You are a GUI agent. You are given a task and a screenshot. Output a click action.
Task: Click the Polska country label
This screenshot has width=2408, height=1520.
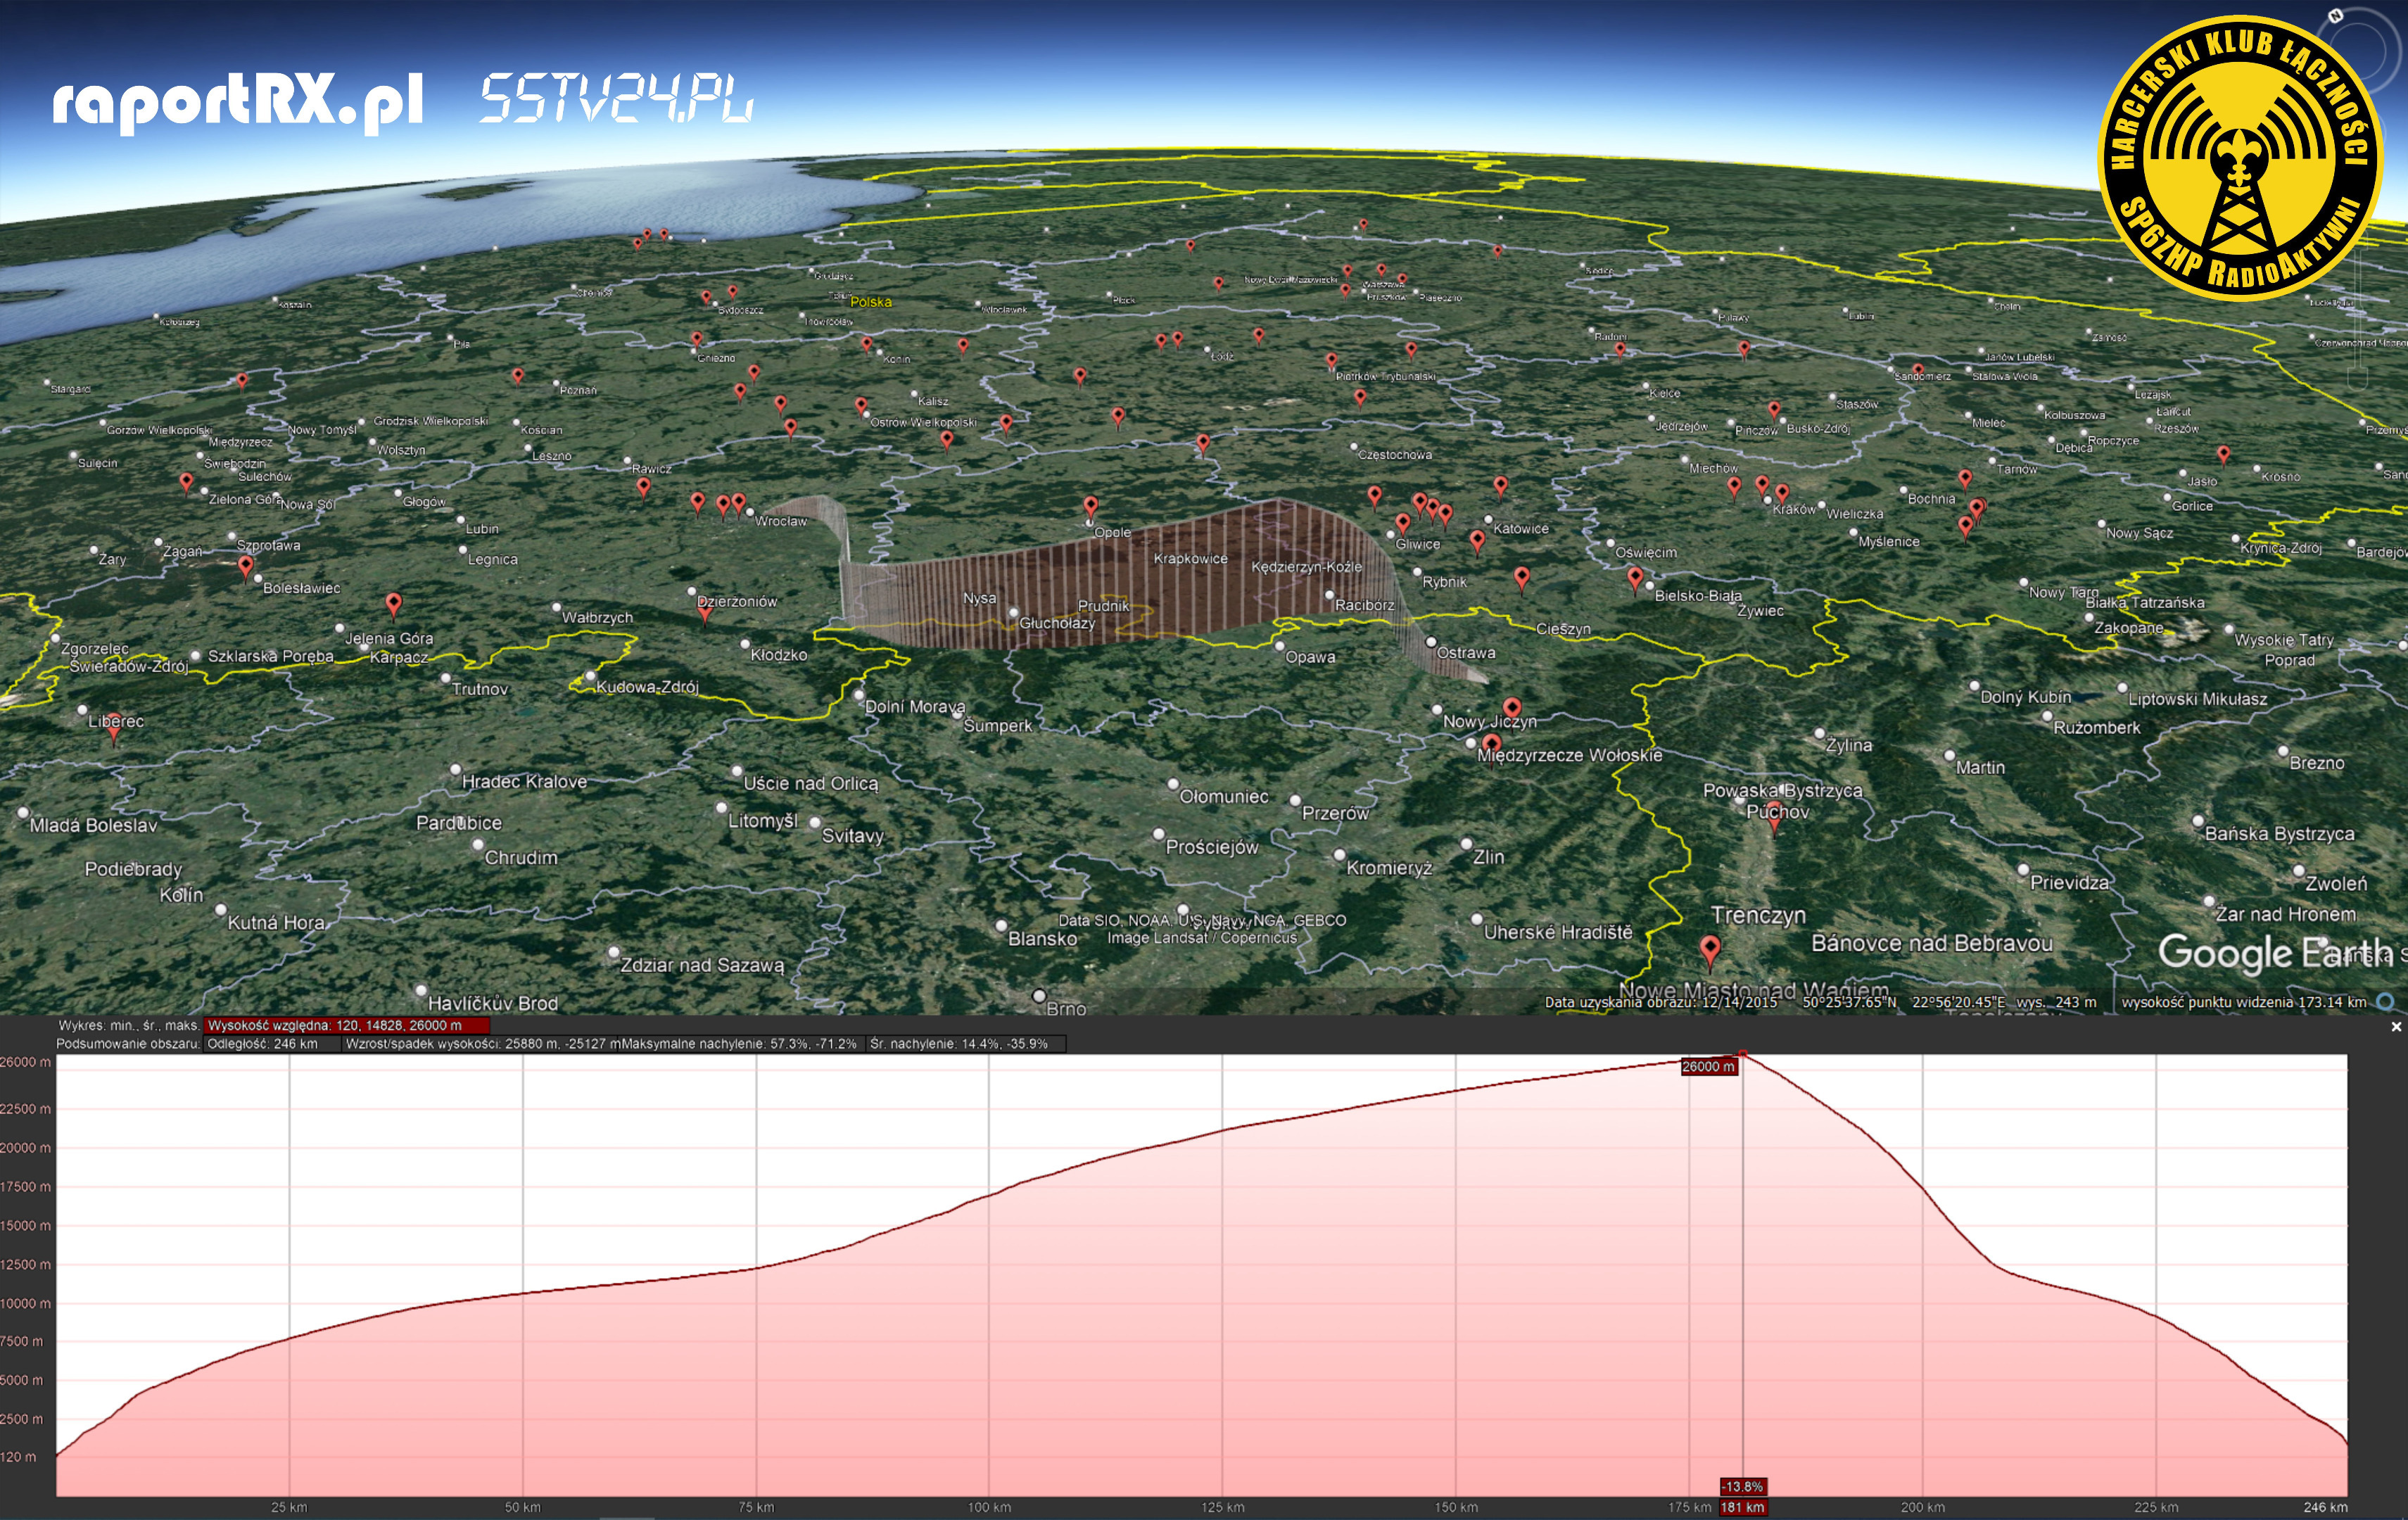[871, 302]
